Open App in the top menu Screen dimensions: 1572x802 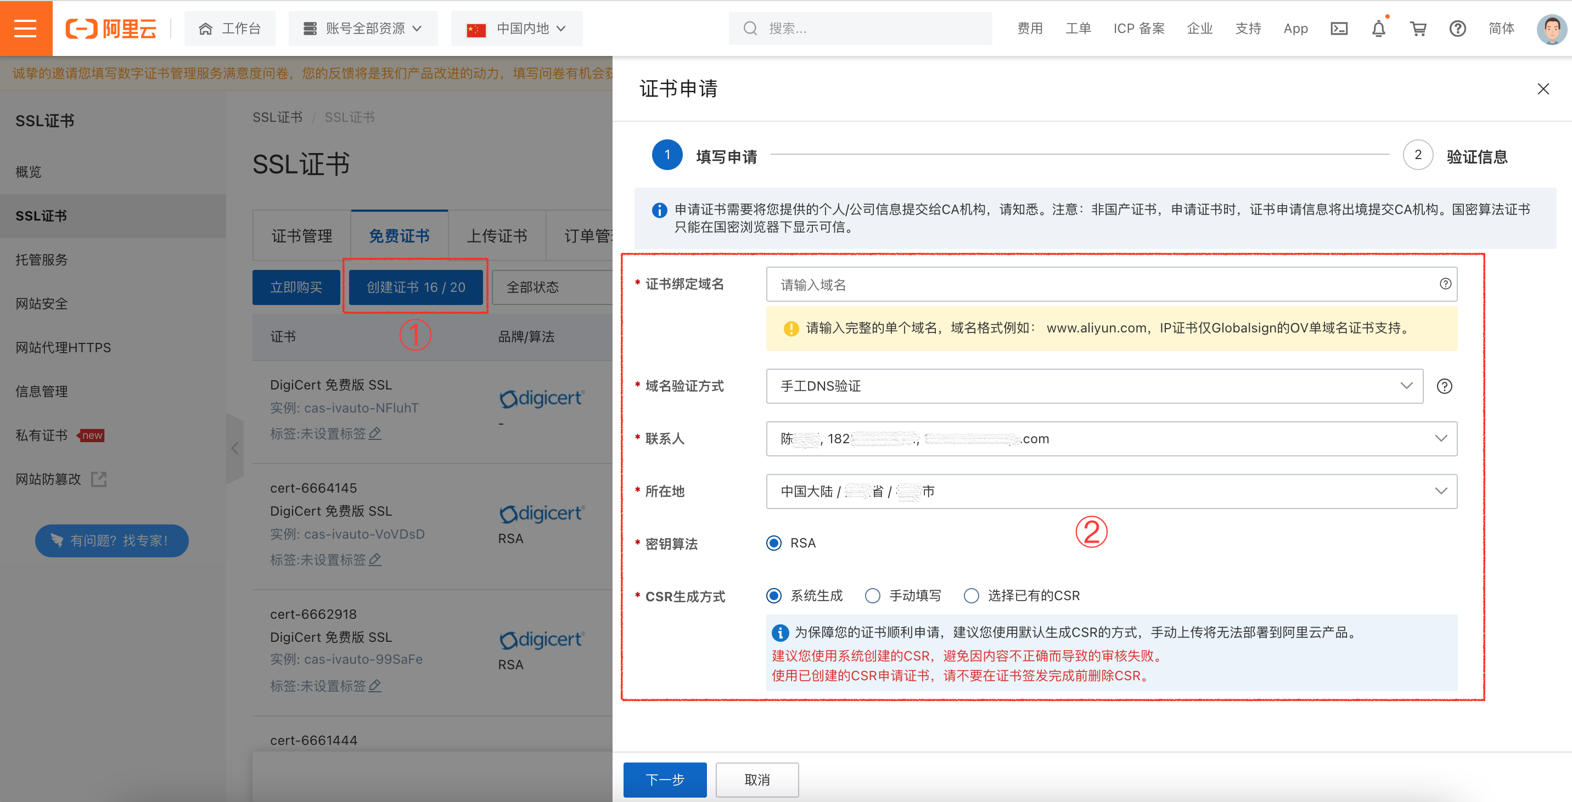[x=1295, y=29]
